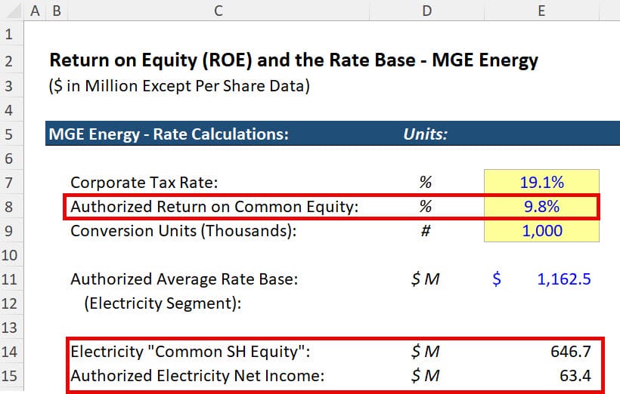The width and height of the screenshot is (620, 394).
Task: Click 'Electricity "Common SH Equity":' label
Action: (191, 352)
